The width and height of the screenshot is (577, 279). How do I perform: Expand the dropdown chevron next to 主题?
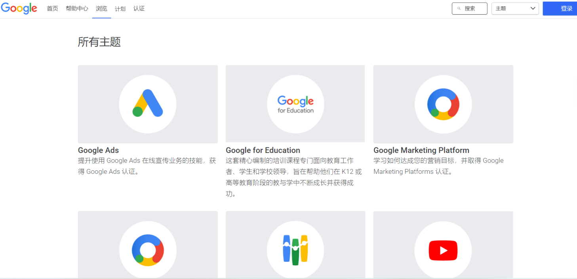[x=533, y=8]
